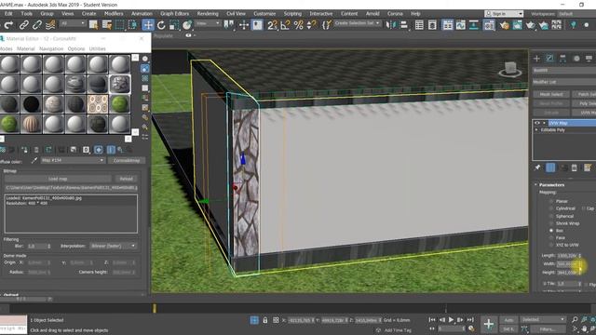This screenshot has height=335, width=596.
Task: Open the Create Selection Set dropdown
Action: point(357,23)
